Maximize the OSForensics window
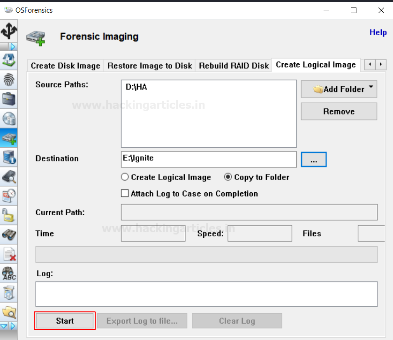 [x=354, y=10]
